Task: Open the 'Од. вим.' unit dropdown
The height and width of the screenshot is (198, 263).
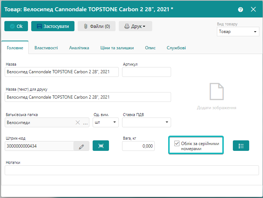Action: pyautogui.click(x=106, y=123)
